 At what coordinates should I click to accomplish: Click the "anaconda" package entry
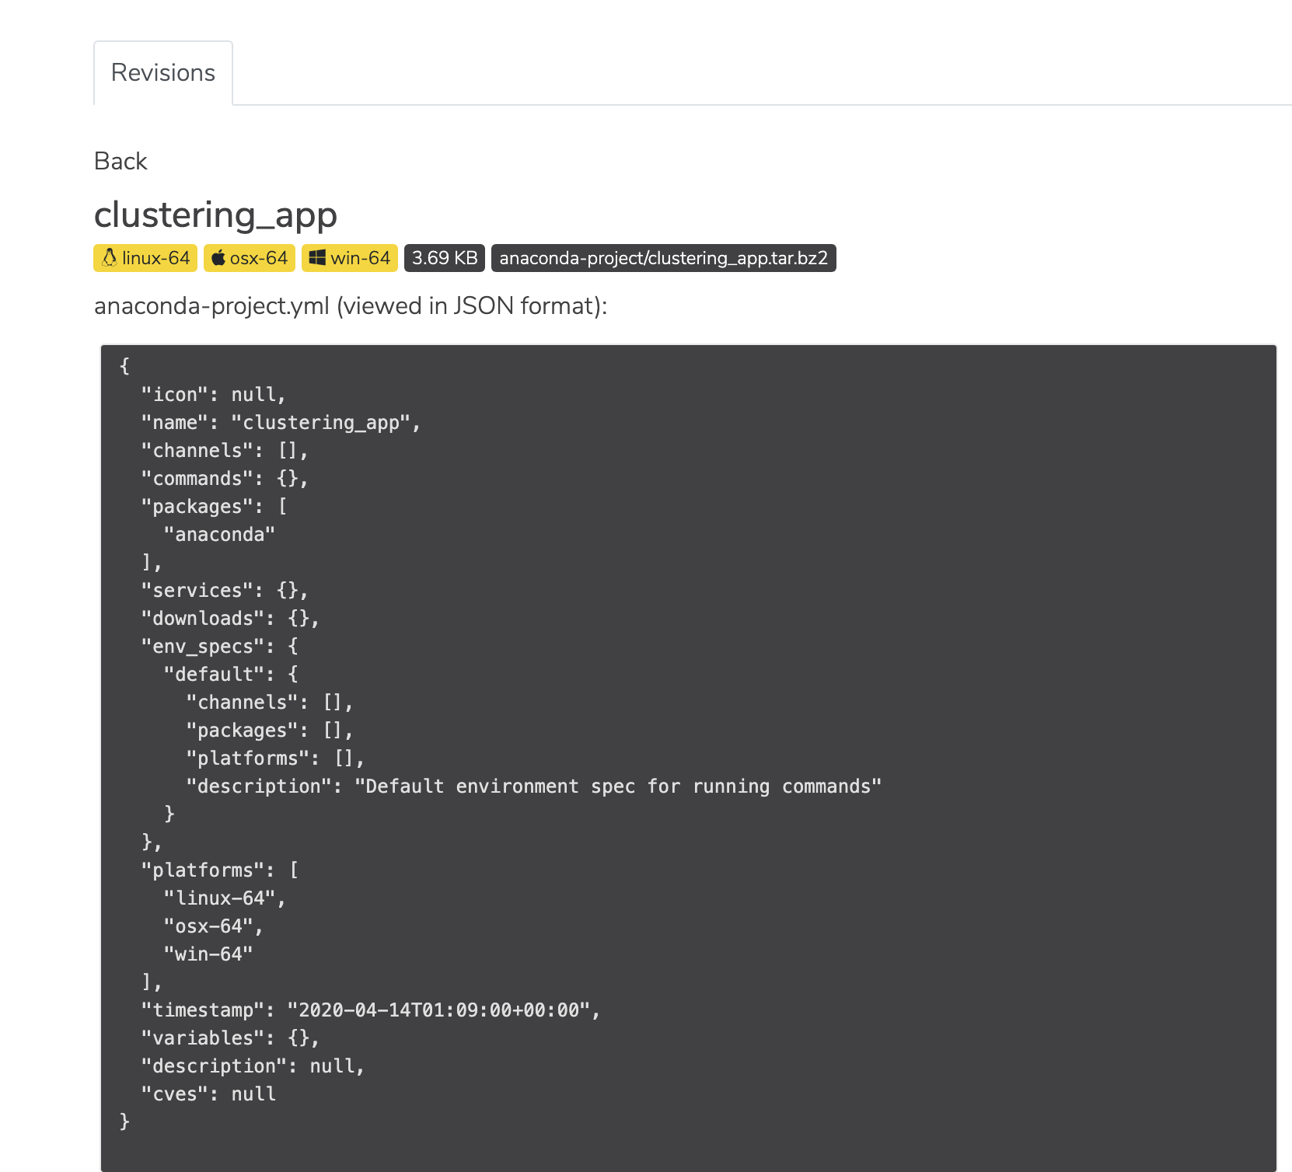pos(219,535)
